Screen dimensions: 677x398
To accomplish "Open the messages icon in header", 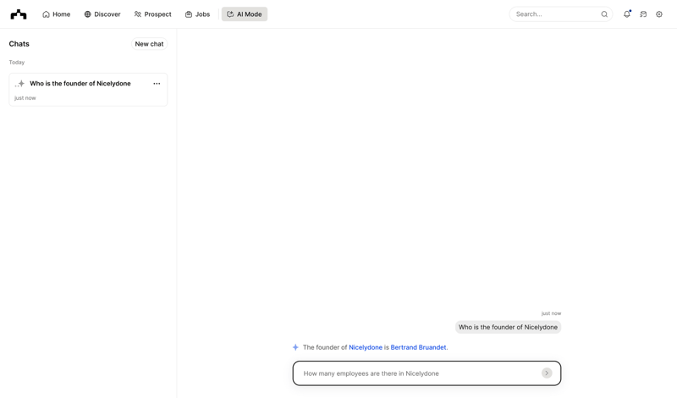I will [x=643, y=14].
